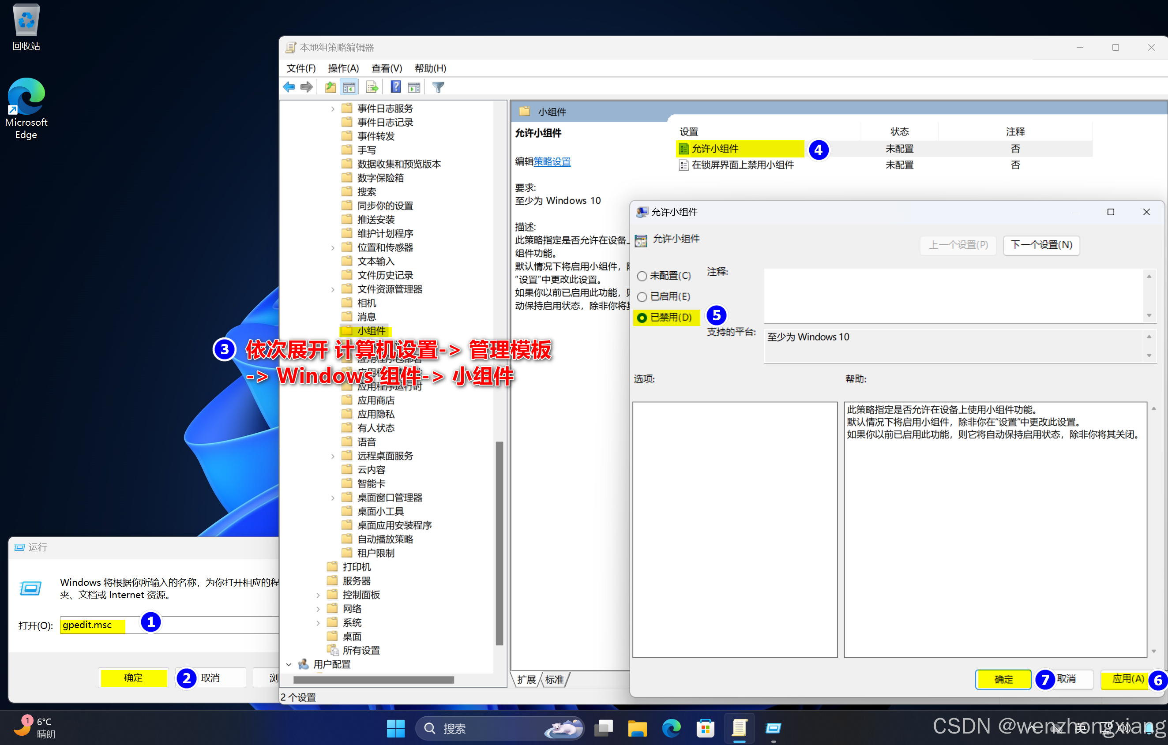The height and width of the screenshot is (745, 1168).
Task: Select the 未配置(C) radio button
Action: click(x=642, y=276)
